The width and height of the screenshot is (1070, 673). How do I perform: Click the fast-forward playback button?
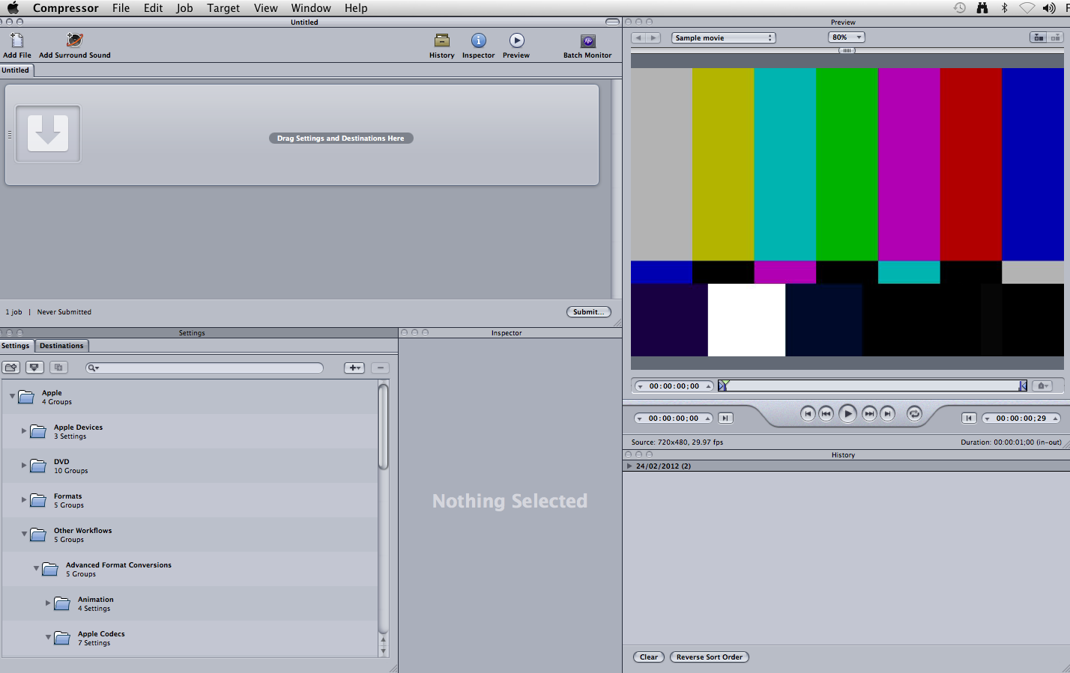pyautogui.click(x=869, y=413)
